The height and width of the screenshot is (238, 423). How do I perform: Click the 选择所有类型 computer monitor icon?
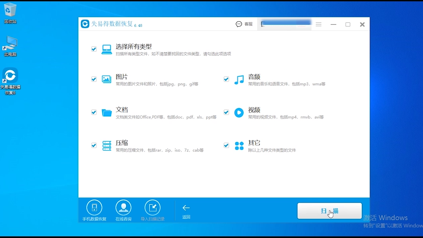(106, 49)
